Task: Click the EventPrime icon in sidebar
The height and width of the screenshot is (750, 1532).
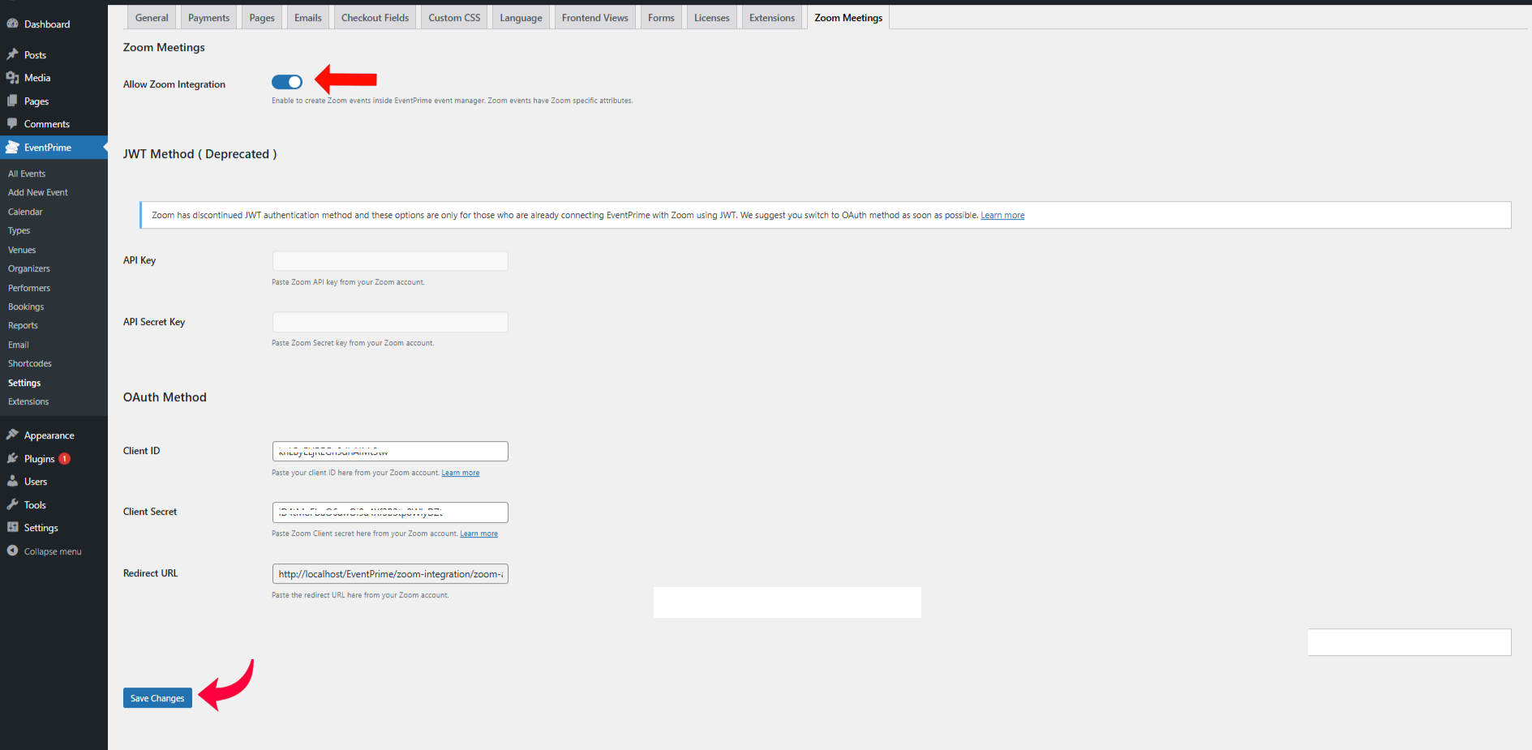Action: point(12,147)
